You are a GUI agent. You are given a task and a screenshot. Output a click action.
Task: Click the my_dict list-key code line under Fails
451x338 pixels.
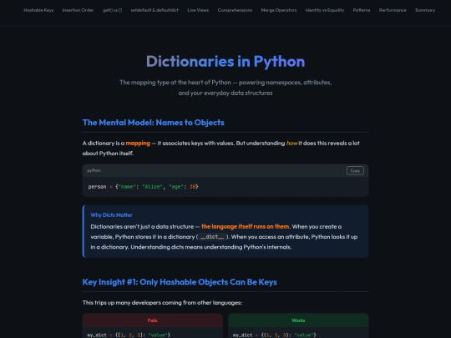pyautogui.click(x=129, y=335)
